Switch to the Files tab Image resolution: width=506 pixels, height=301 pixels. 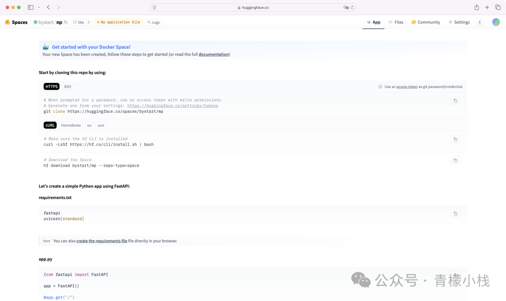tap(396, 22)
